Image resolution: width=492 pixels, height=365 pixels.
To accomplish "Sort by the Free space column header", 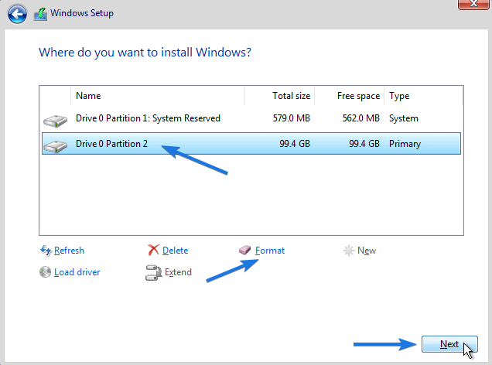I will click(349, 96).
